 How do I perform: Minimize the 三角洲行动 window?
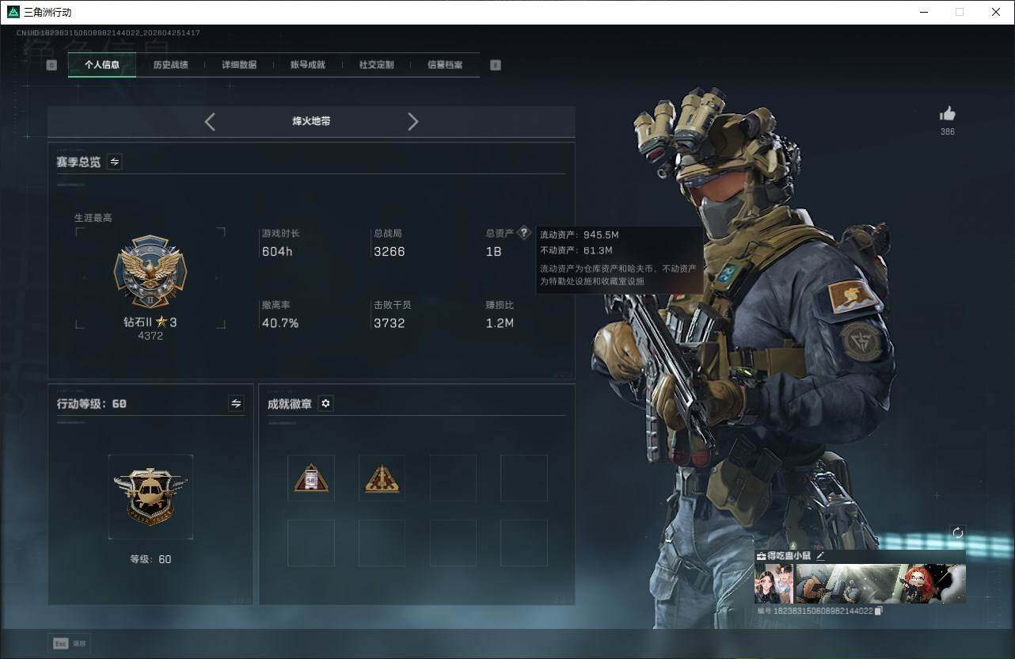[x=924, y=12]
